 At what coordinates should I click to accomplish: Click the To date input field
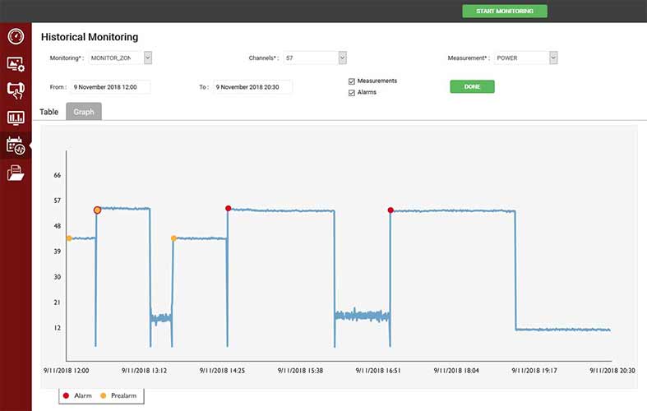pyautogui.click(x=252, y=87)
